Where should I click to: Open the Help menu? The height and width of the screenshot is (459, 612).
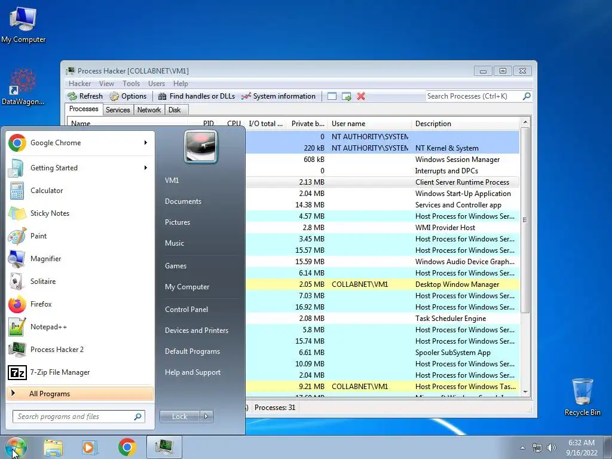pos(180,84)
